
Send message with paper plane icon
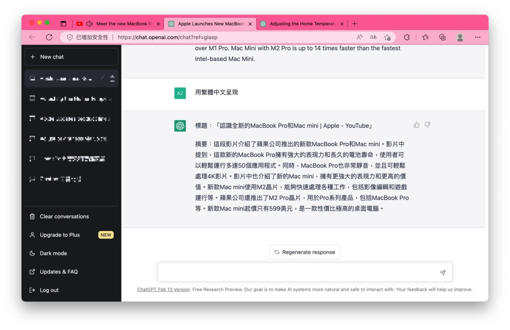pyautogui.click(x=442, y=273)
